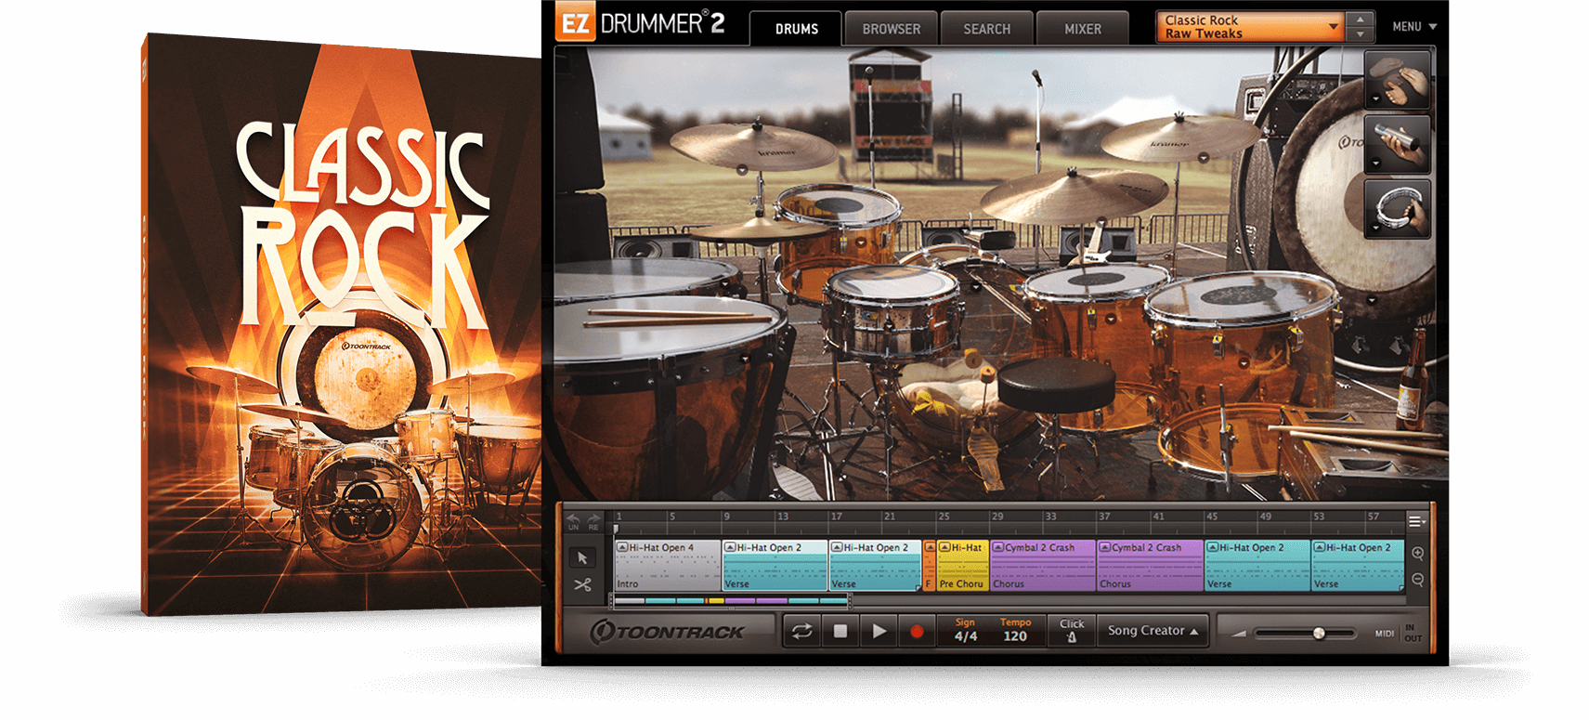The image size is (1589, 720).
Task: Click the 4/4 time signature field
Action: [966, 636]
